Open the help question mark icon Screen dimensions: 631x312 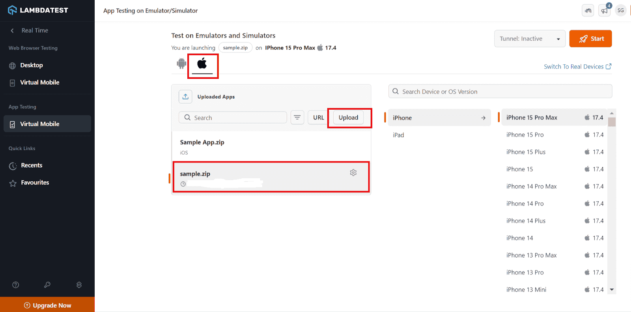[x=16, y=285]
